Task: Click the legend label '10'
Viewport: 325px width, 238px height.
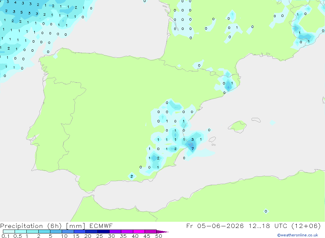Action: [x=64, y=236]
